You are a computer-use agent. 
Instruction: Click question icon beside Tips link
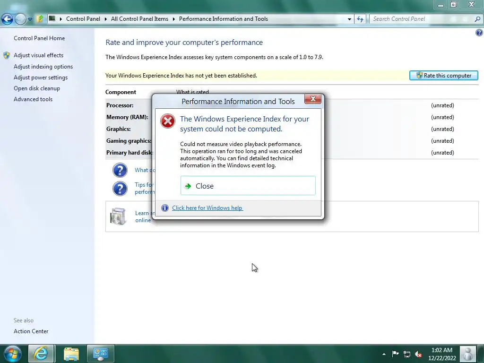point(120,189)
